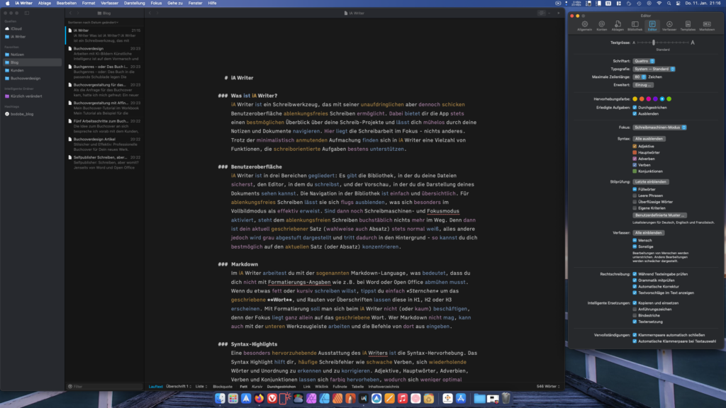This screenshot has width=726, height=408.
Task: Open the Templates preferences pane
Action: (x=688, y=26)
